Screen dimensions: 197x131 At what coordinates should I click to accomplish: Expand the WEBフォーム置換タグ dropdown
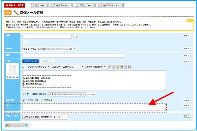[68, 67]
